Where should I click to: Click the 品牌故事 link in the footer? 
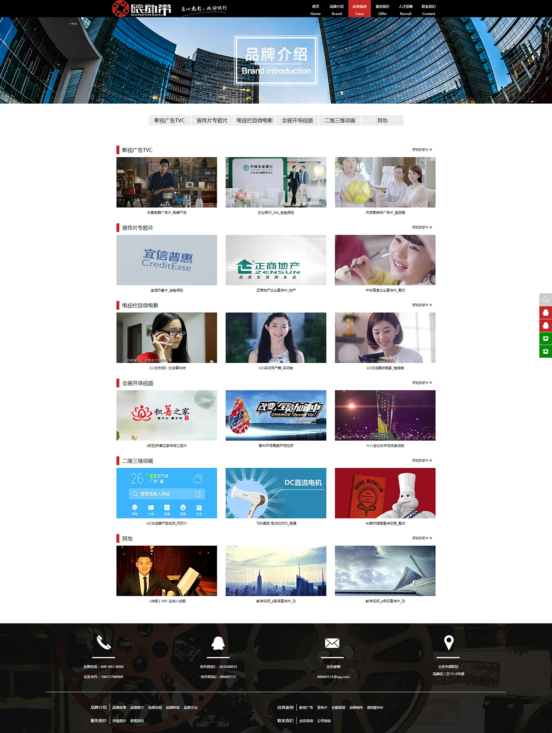coord(119,708)
